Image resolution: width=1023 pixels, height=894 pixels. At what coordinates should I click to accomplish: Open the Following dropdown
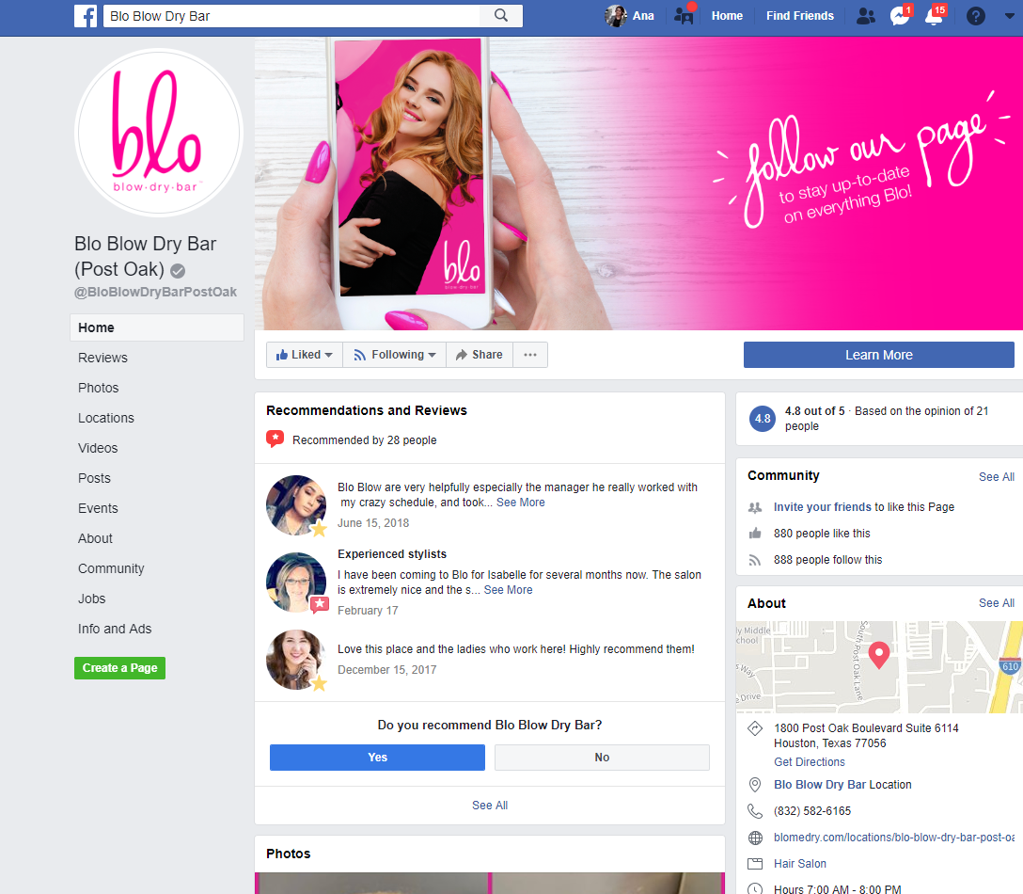pyautogui.click(x=395, y=355)
